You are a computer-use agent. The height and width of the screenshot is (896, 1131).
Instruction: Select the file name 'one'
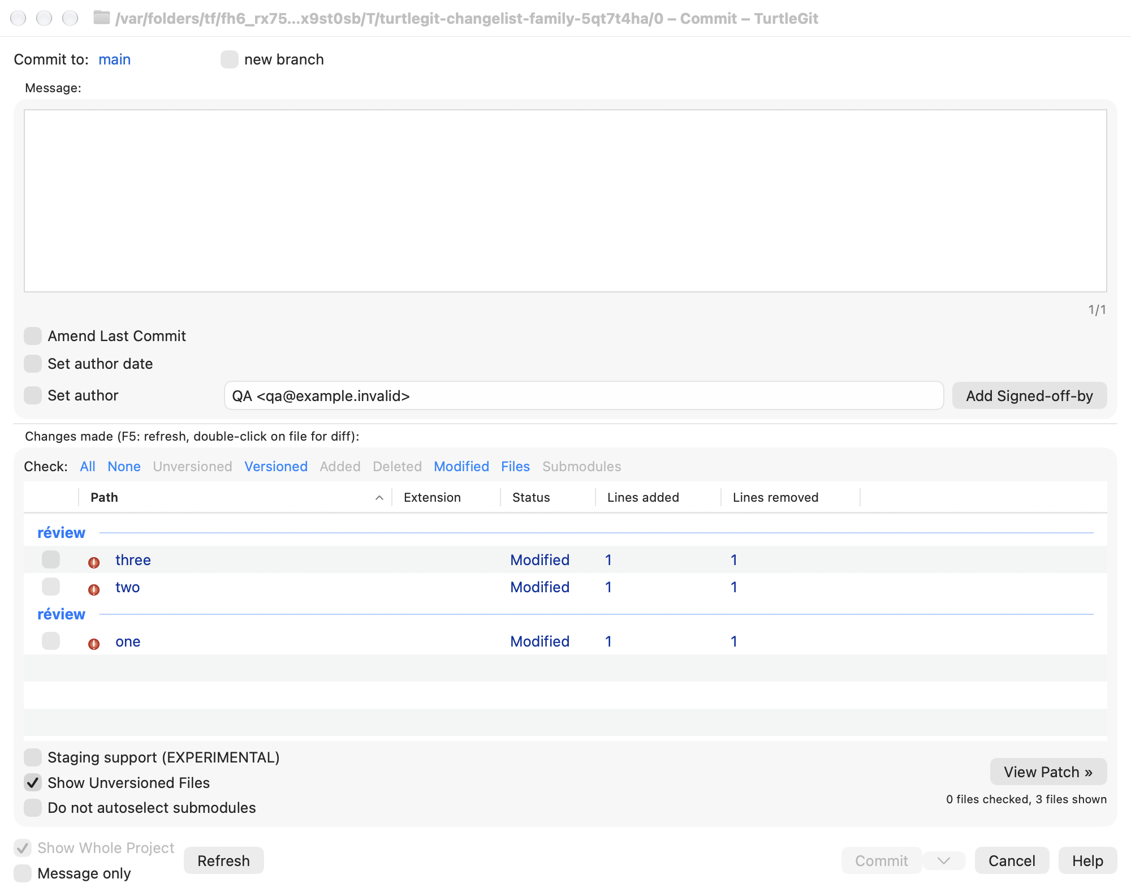pyautogui.click(x=128, y=641)
